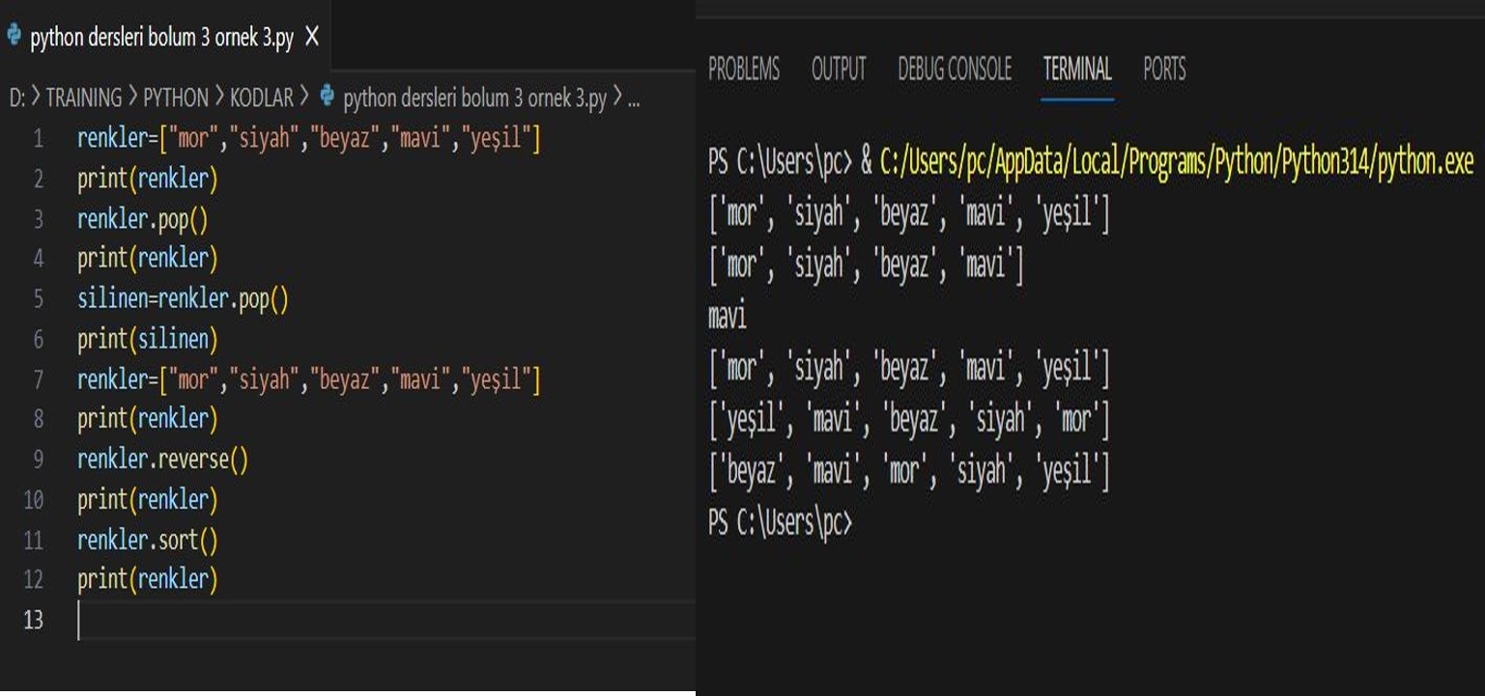Image resolution: width=1485 pixels, height=696 pixels.
Task: Open the D: drive breadcrumb
Action: [17, 97]
